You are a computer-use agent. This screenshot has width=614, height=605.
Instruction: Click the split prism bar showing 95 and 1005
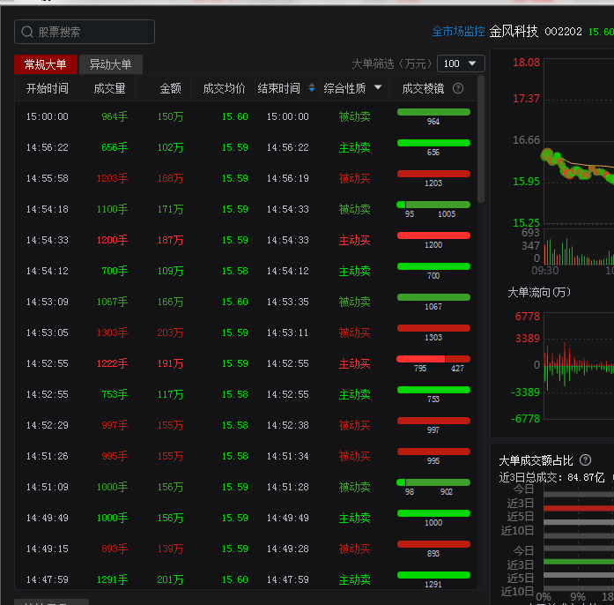coord(433,205)
